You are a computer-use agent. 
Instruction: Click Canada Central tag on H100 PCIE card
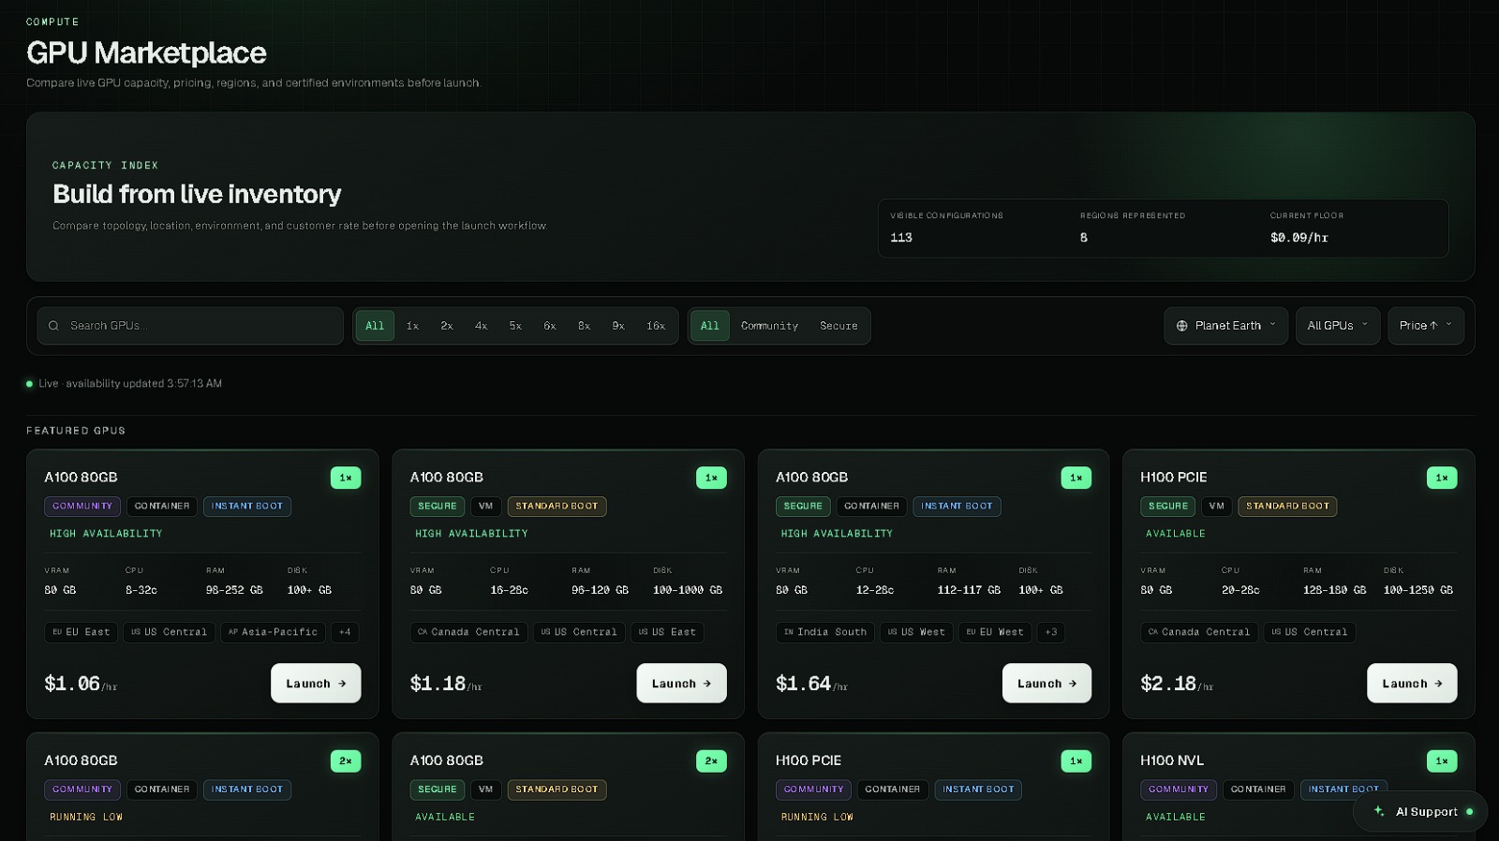[x=1199, y=632]
